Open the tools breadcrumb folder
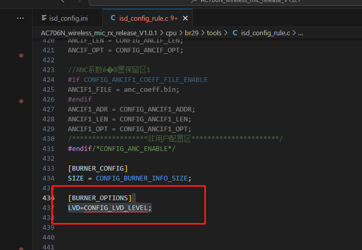The image size is (362, 250). [214, 33]
